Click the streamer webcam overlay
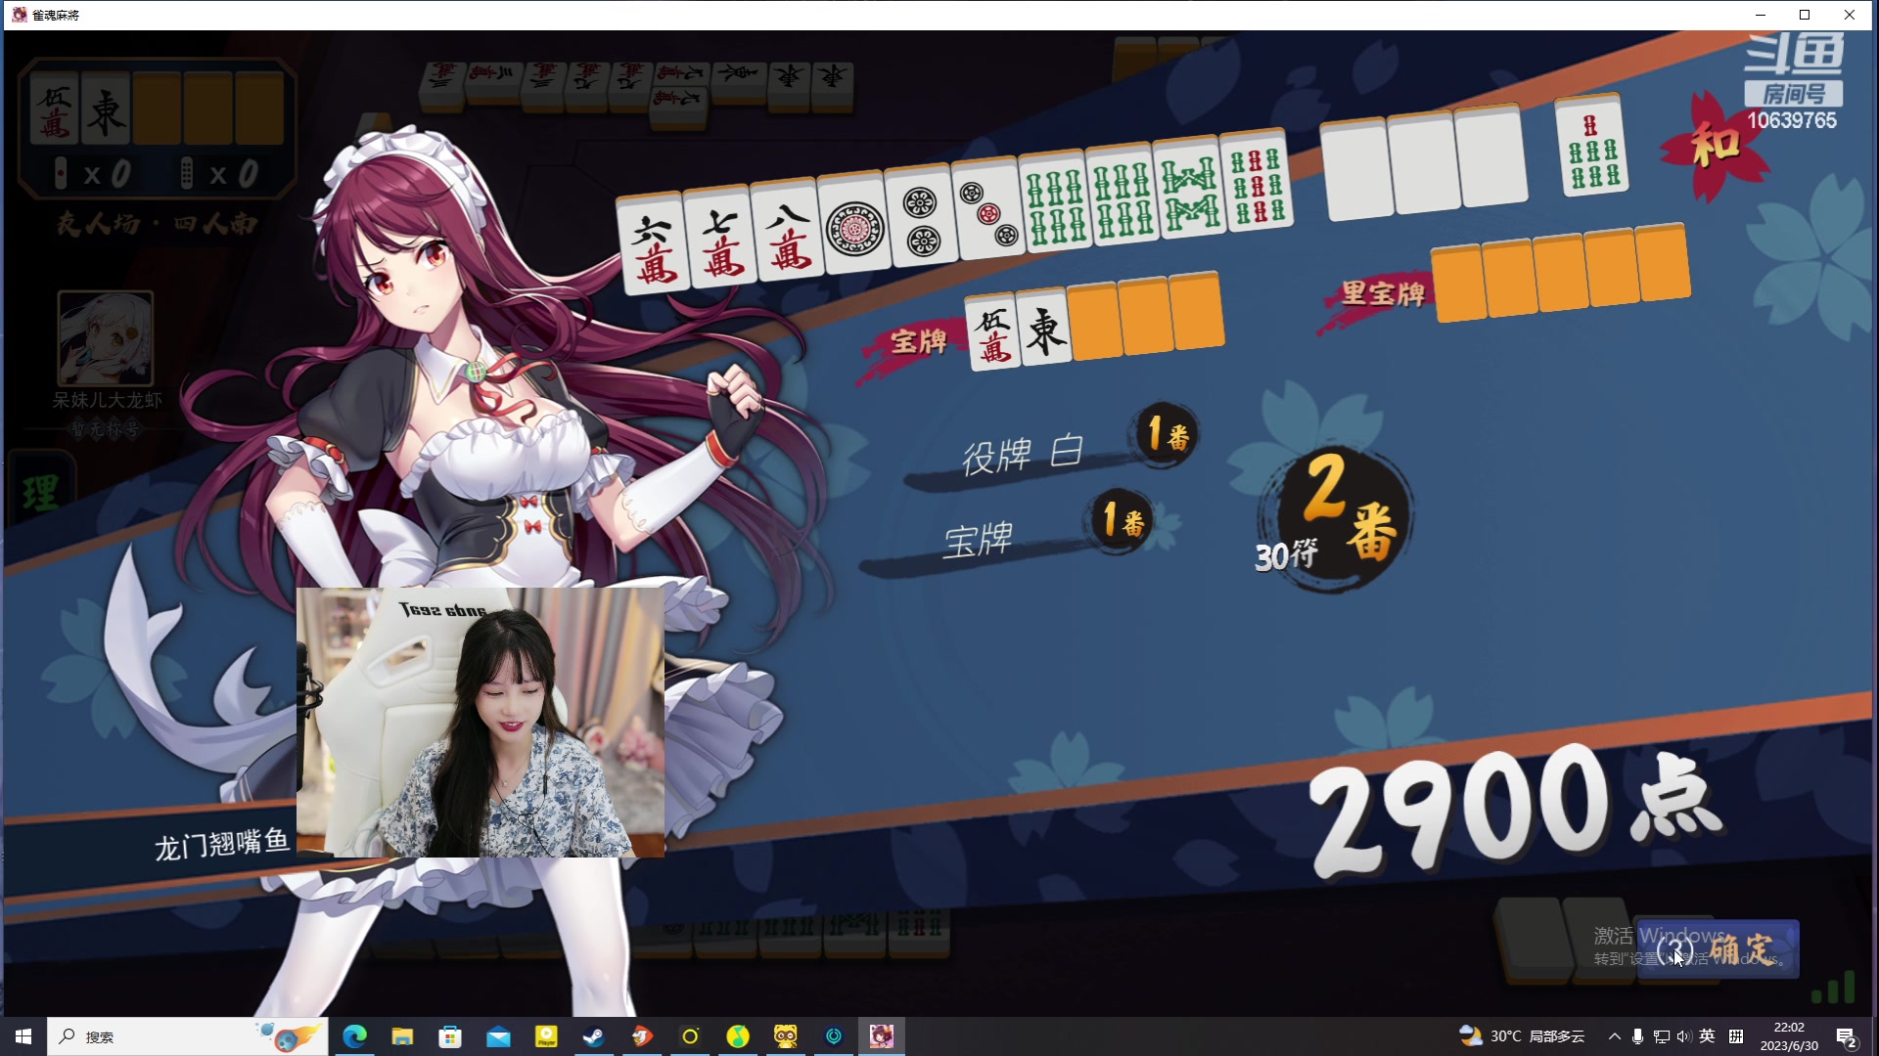The image size is (1879, 1056). [x=481, y=722]
